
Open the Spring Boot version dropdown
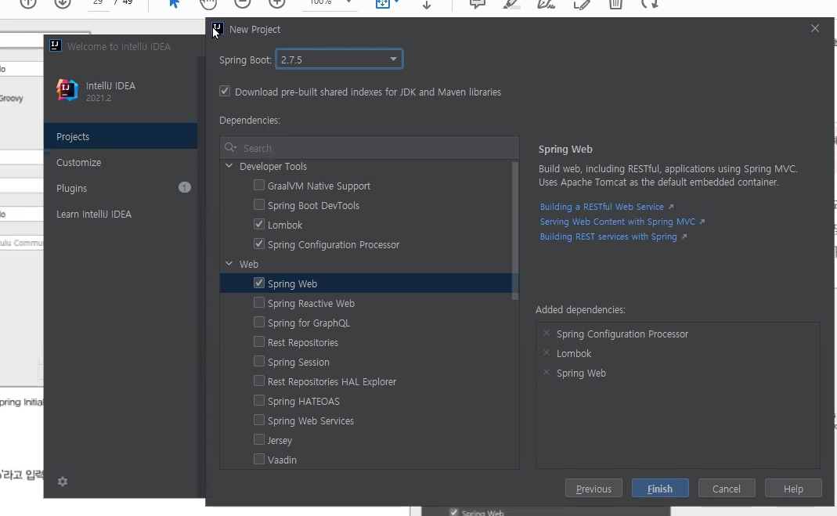pyautogui.click(x=339, y=60)
